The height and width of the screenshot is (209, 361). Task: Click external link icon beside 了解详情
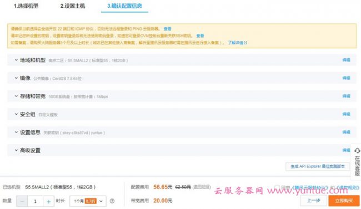click(245, 43)
